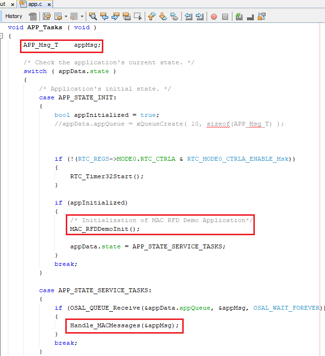Go to the next bookmark
This screenshot has height=356, width=325.
[163, 16]
